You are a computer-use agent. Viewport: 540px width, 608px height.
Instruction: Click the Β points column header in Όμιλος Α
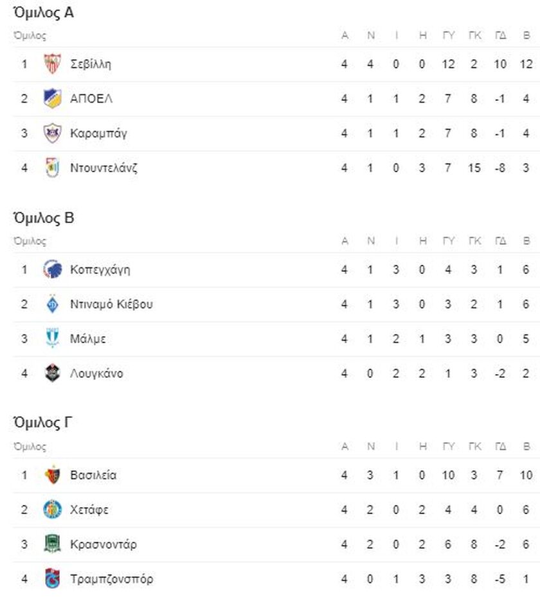526,36
